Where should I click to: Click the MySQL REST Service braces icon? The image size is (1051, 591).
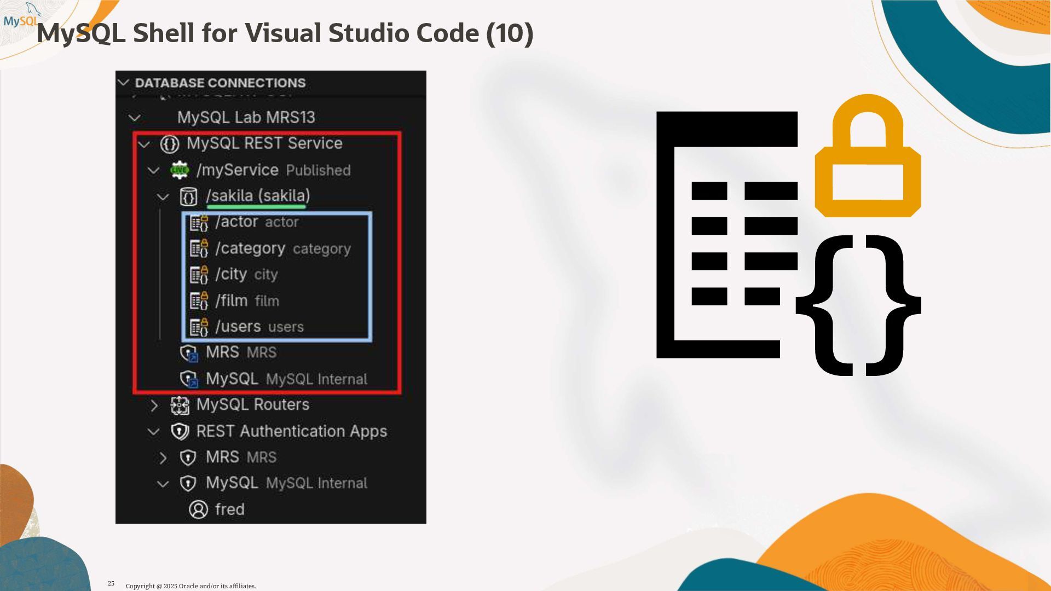pyautogui.click(x=170, y=144)
